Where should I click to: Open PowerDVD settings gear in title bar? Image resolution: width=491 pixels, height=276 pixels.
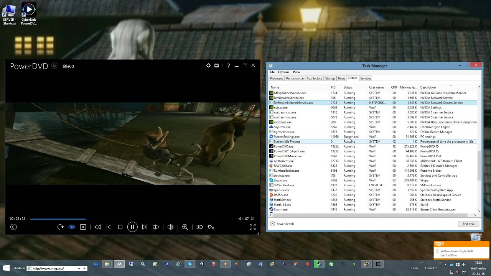pyautogui.click(x=208, y=66)
